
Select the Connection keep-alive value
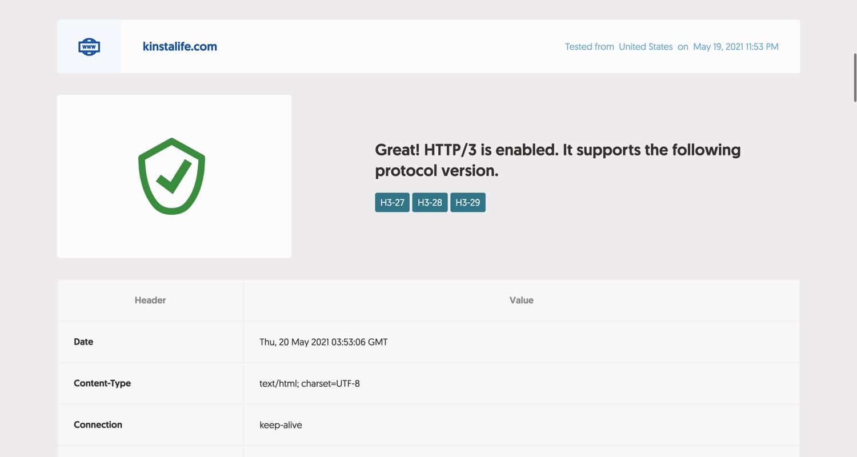280,425
